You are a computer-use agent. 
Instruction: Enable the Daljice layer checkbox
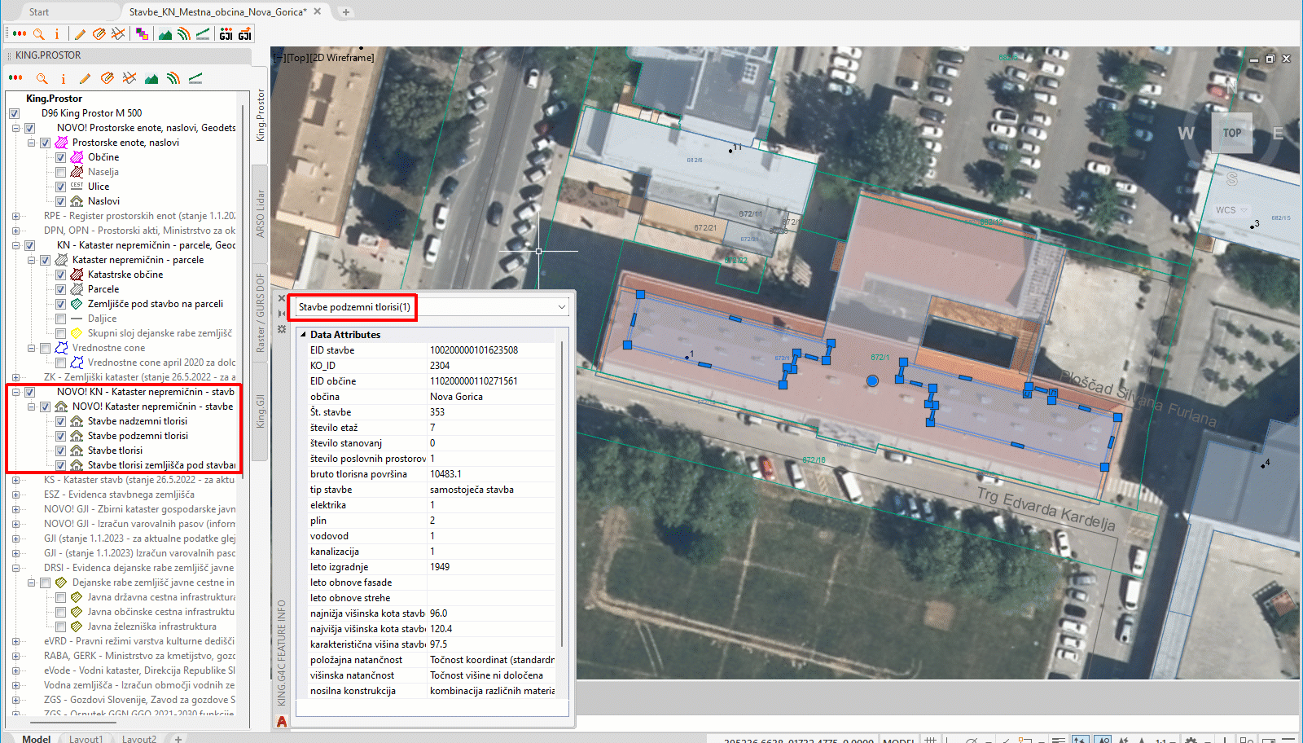60,319
